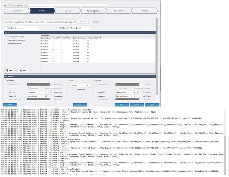The height and width of the screenshot is (177, 229).
Task: Check 'Use Variable' for Aspirate from Labware ID
Action: (53, 96)
